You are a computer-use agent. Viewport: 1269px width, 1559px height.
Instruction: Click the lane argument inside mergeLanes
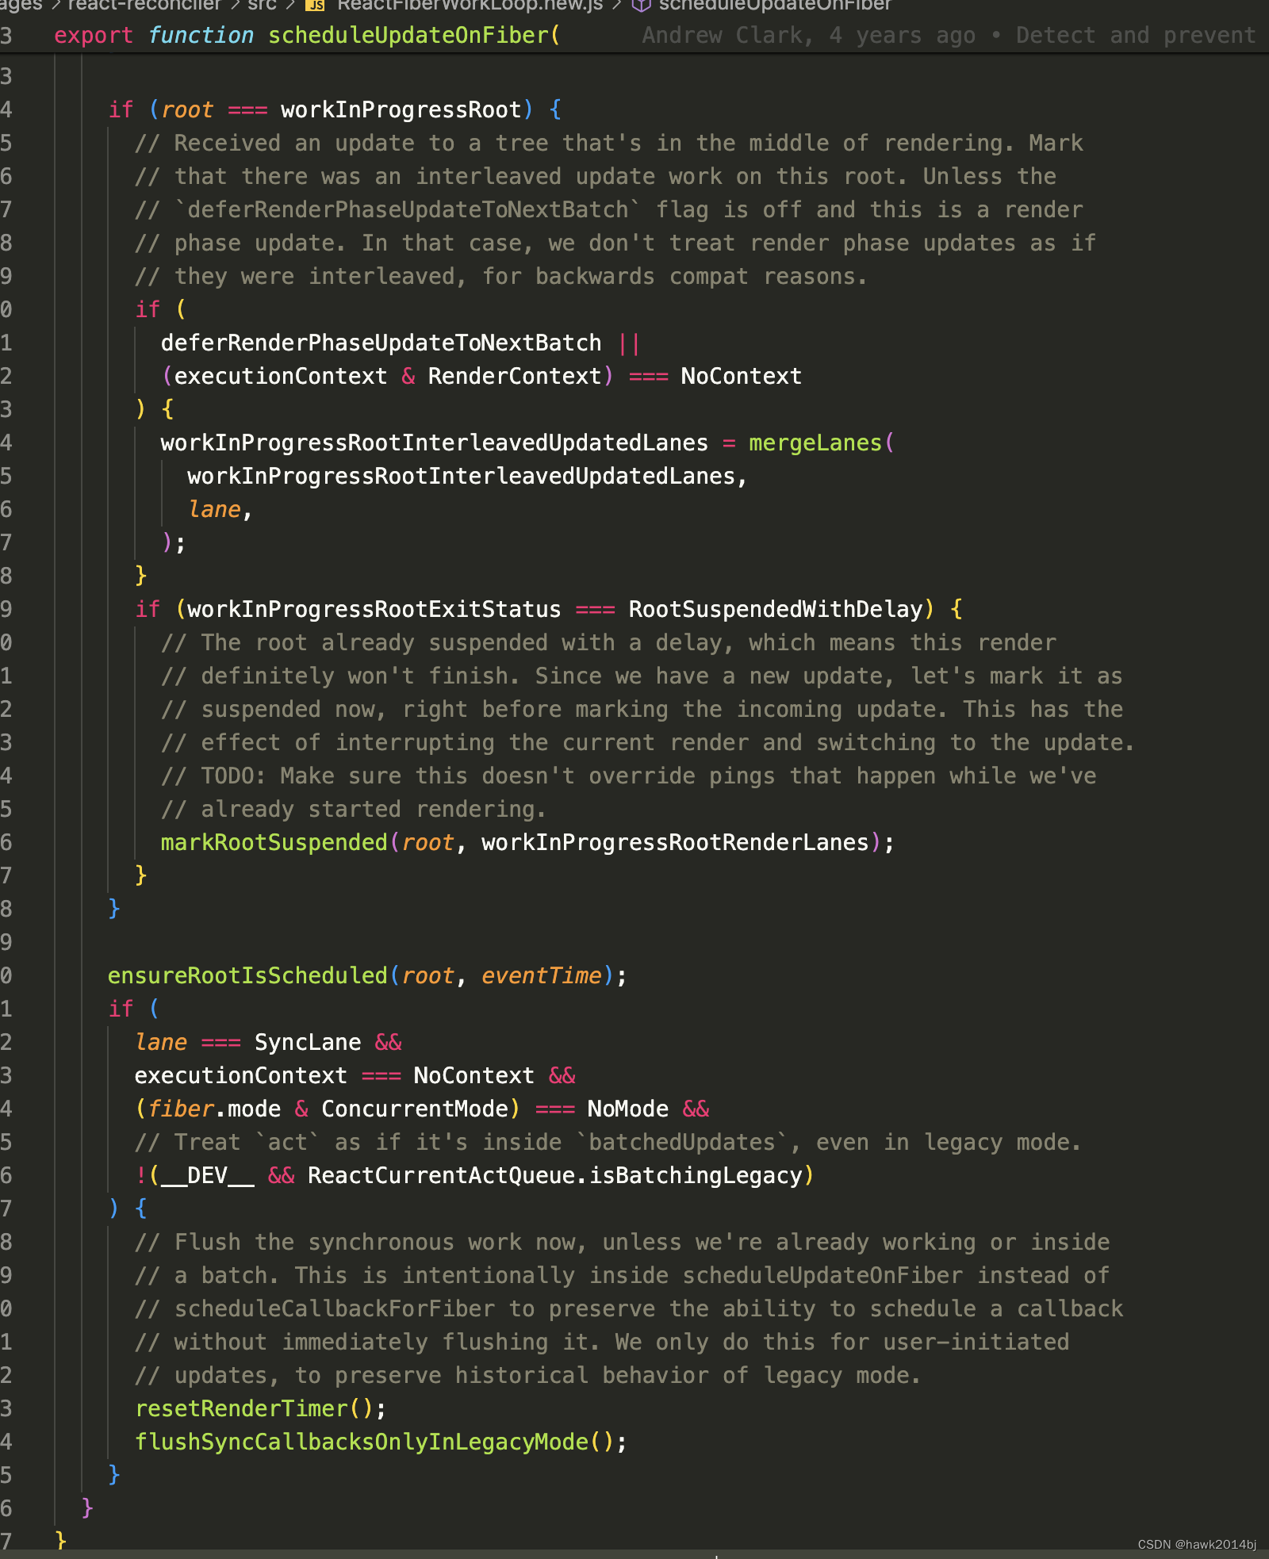tap(214, 509)
